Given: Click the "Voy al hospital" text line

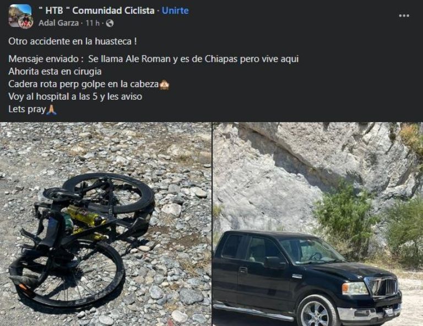Looking at the screenshot, I should click(x=75, y=97).
